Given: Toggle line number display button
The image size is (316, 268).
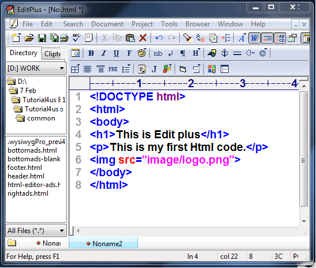Looking at the screenshot, I should [x=280, y=38].
